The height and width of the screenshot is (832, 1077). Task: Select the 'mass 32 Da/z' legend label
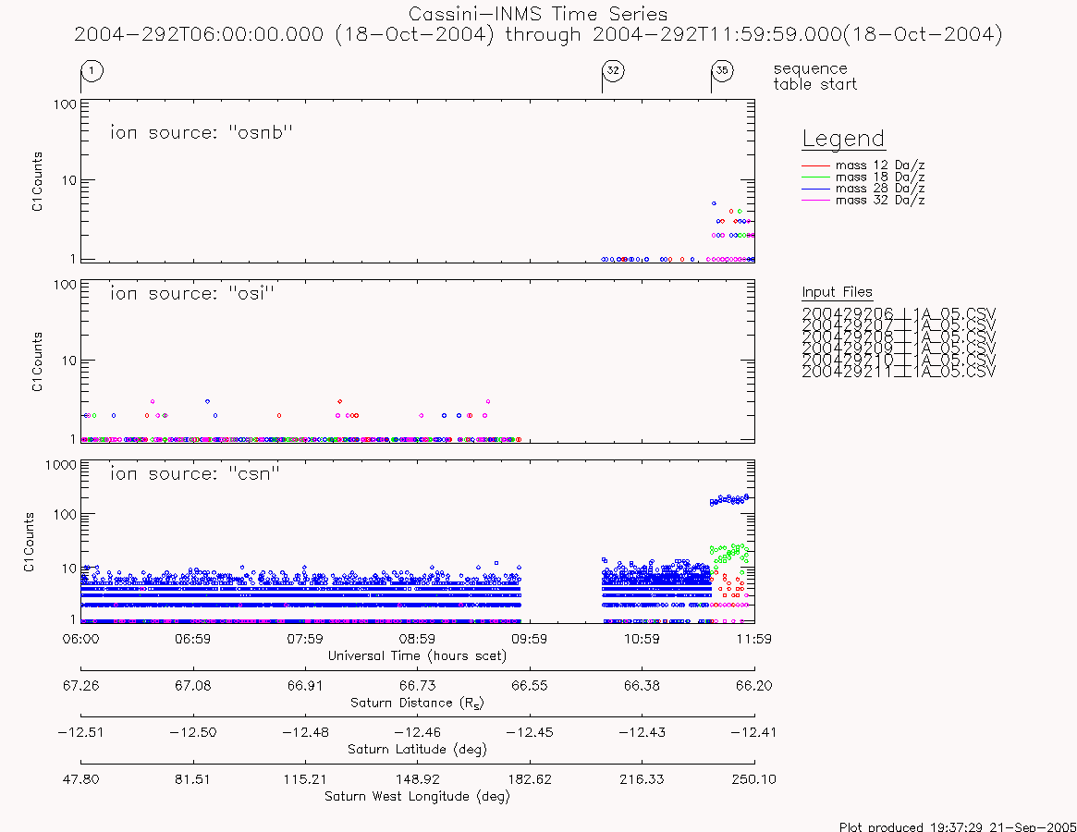pyautogui.click(x=880, y=200)
